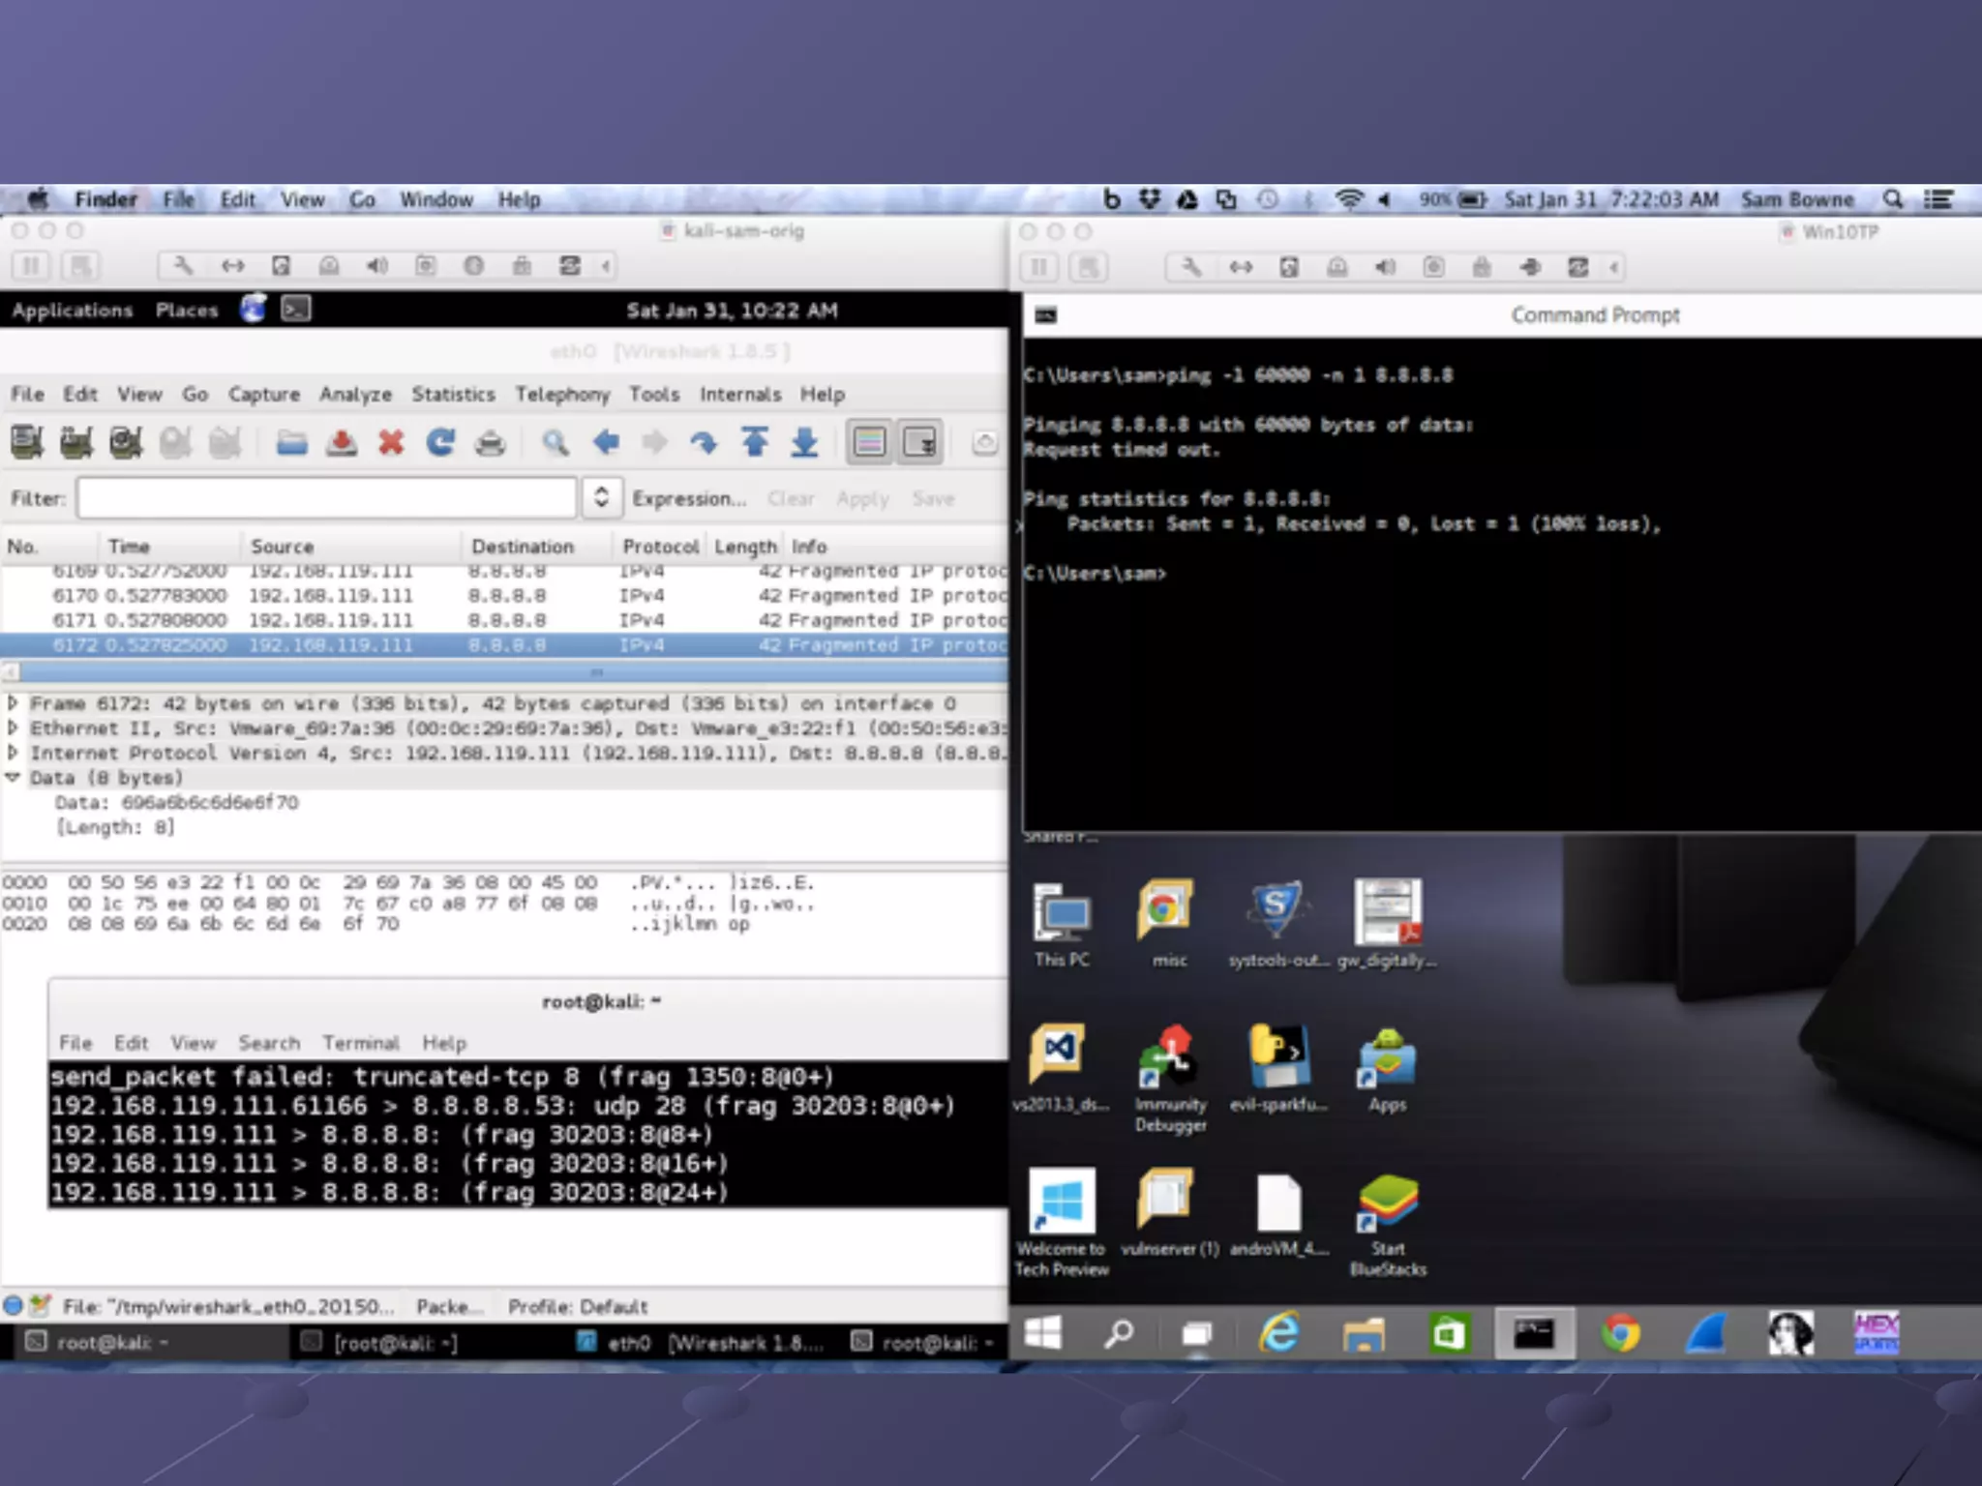Click the red X close capture icon
This screenshot has width=1982, height=1486.
pos(391,443)
